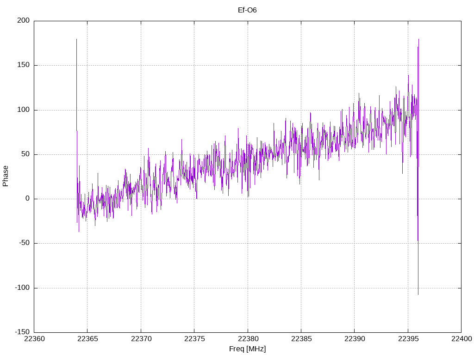Click the x-axis tick label 22390
474x355 pixels.
355,339
